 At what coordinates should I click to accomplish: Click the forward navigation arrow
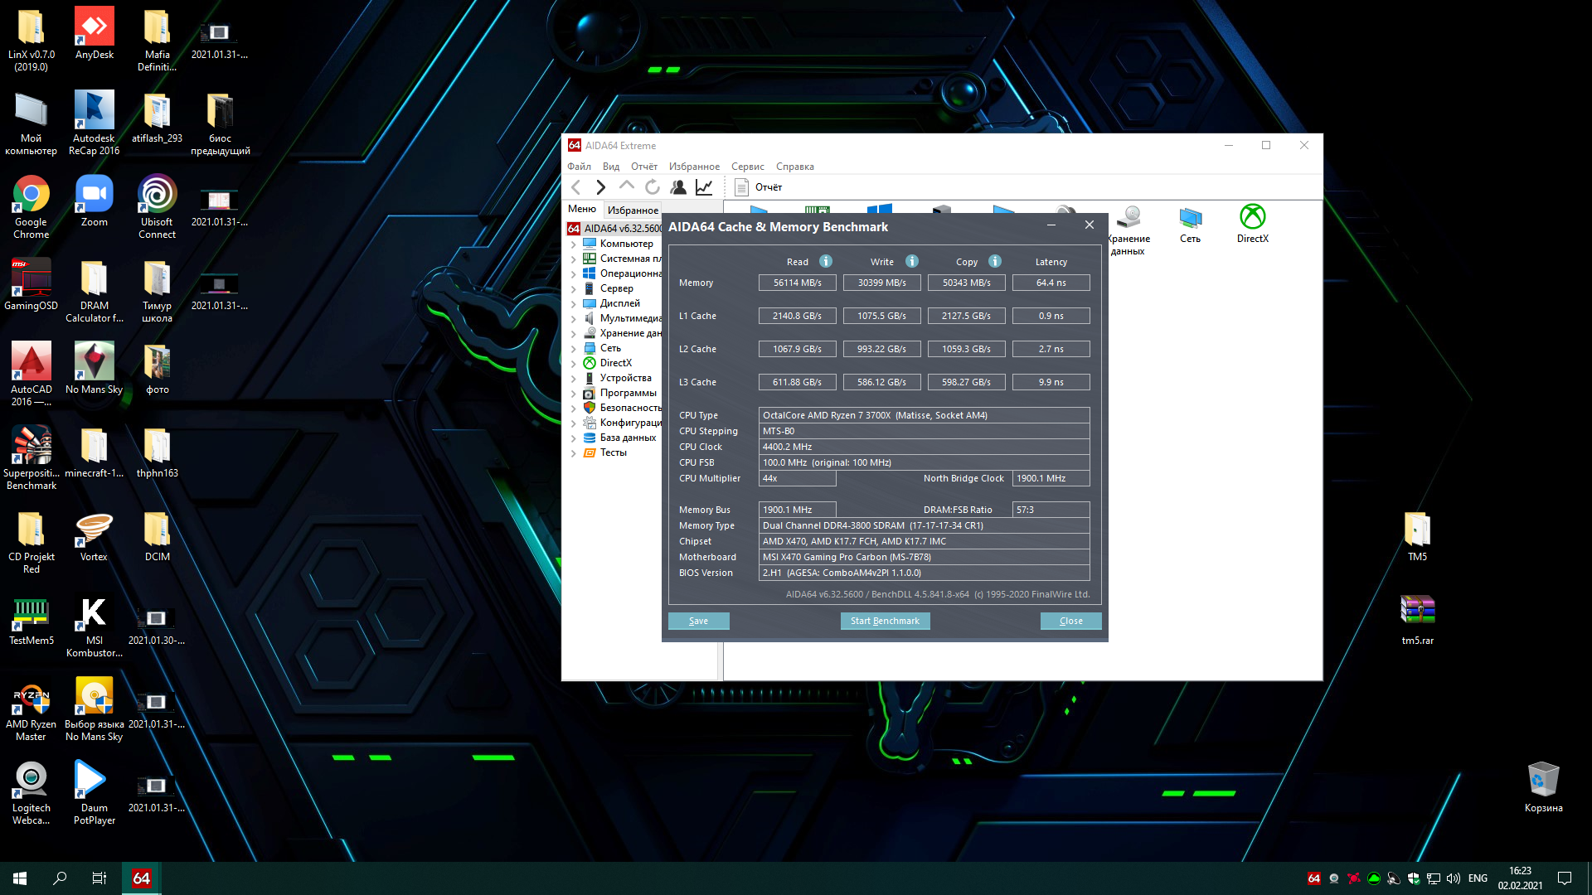point(601,187)
